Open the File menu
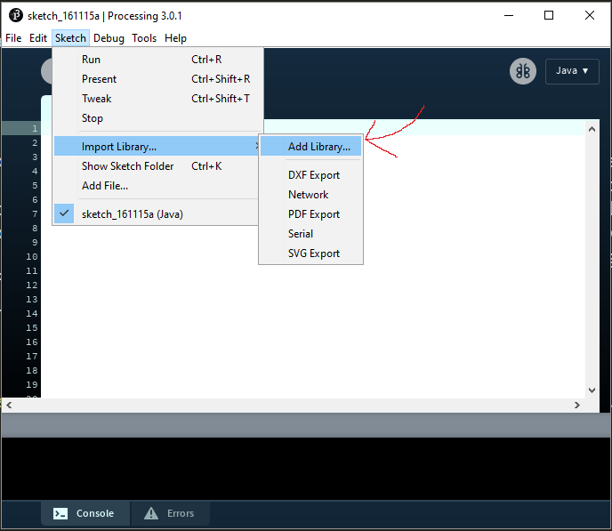The image size is (612, 531). 13,38
